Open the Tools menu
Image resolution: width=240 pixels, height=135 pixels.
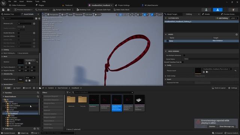(37, 1)
